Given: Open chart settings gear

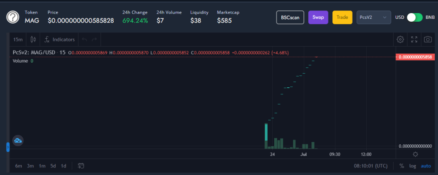Looking at the screenshot, I should click(x=400, y=39).
